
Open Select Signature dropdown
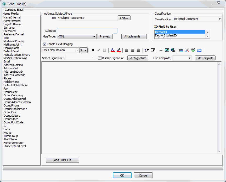click(x=80, y=58)
